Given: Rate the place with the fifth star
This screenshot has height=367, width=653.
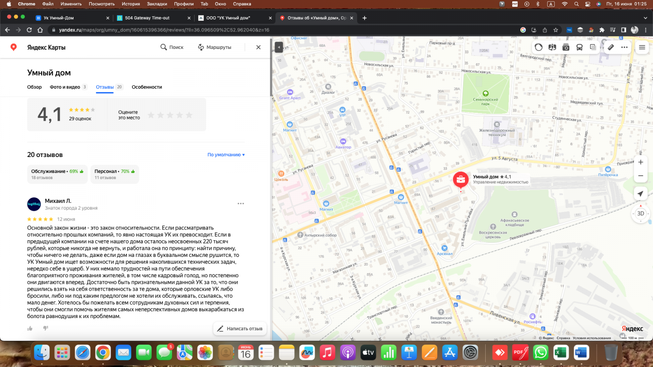Looking at the screenshot, I should point(189,115).
